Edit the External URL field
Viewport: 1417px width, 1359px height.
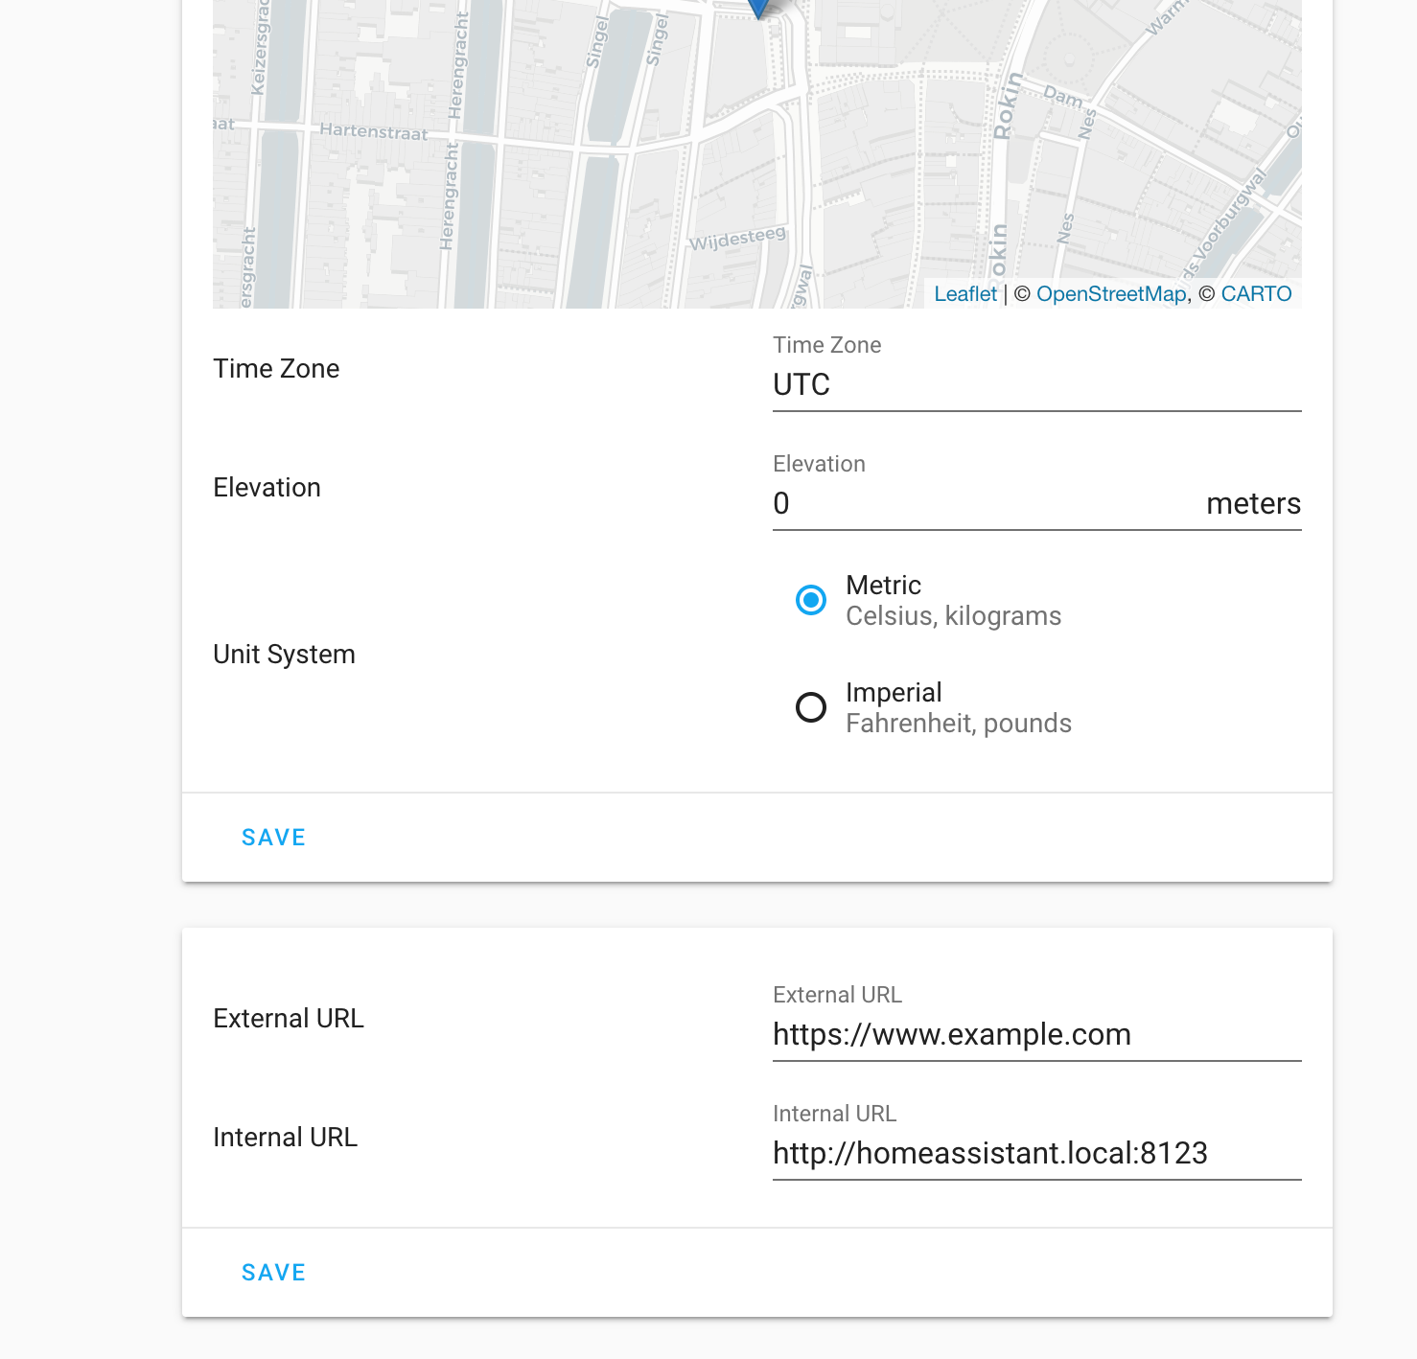(x=1037, y=1035)
